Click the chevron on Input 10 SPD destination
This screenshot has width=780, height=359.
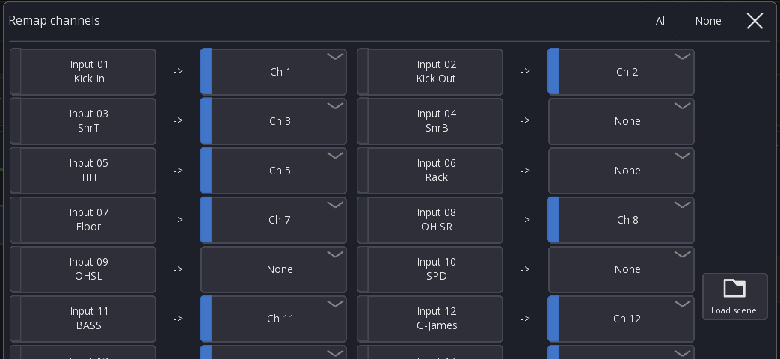pyautogui.click(x=682, y=254)
